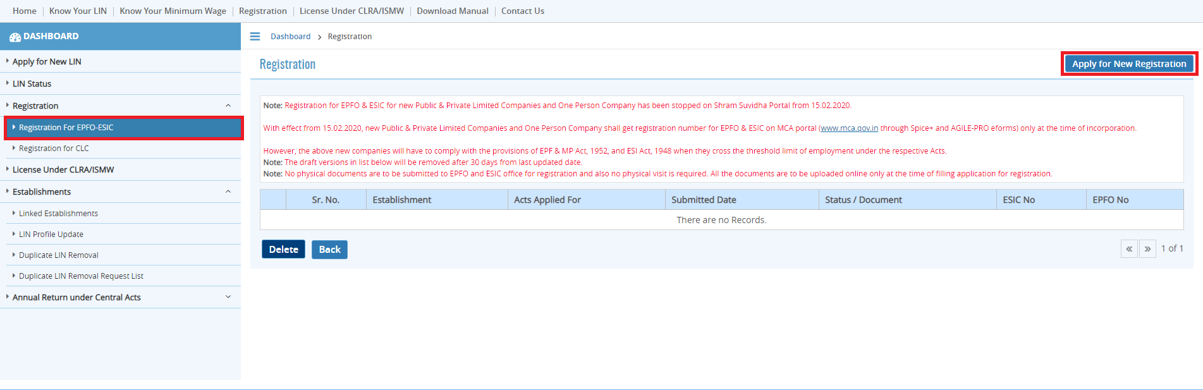
Task: Collapse the Registration sidebar section chevron
Action: pos(228,106)
